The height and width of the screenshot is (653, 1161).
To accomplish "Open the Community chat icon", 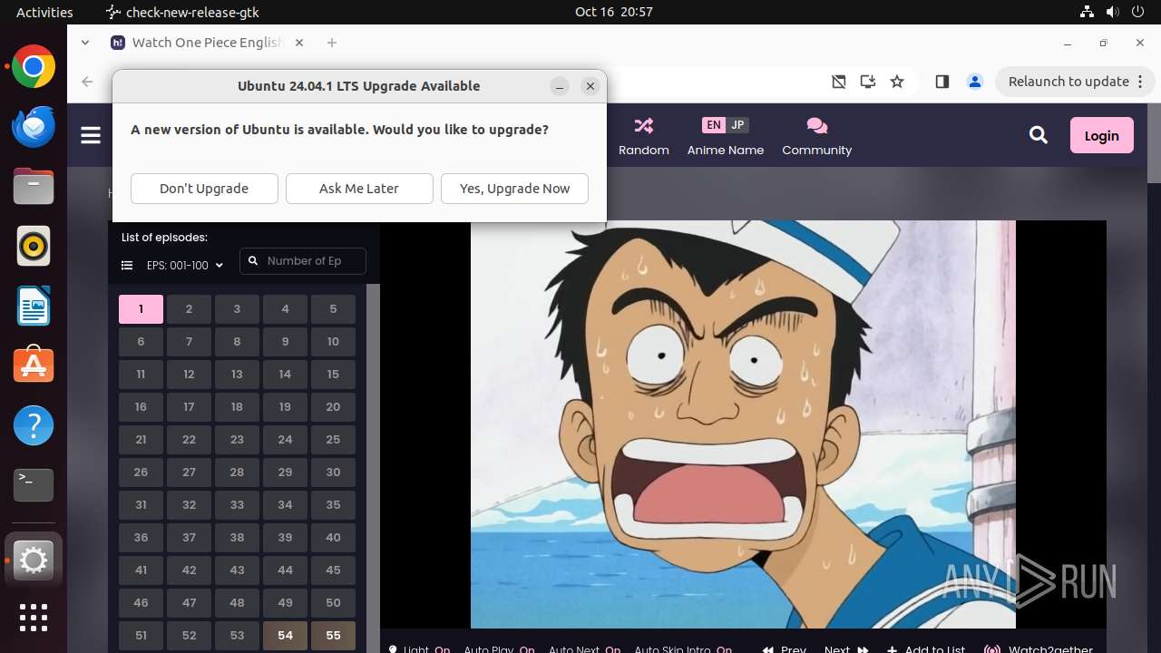I will click(x=816, y=125).
